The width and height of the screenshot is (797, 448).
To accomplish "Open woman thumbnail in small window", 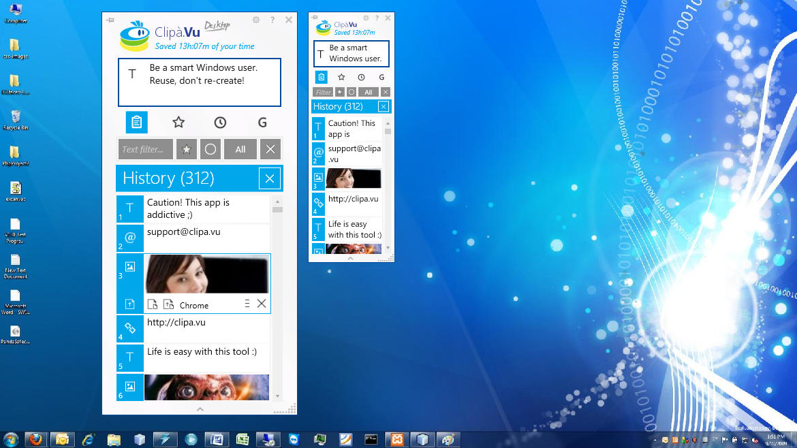I will click(x=354, y=178).
